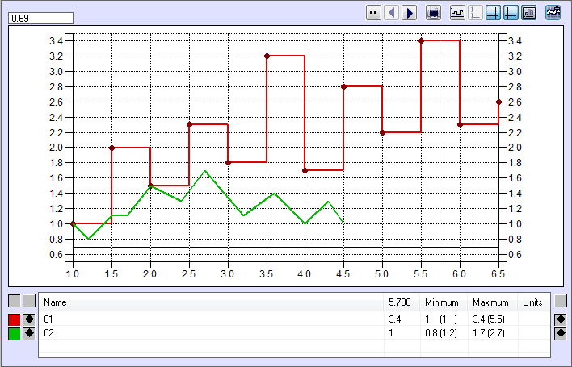Click the red color swatch for curve 01

click(14, 319)
